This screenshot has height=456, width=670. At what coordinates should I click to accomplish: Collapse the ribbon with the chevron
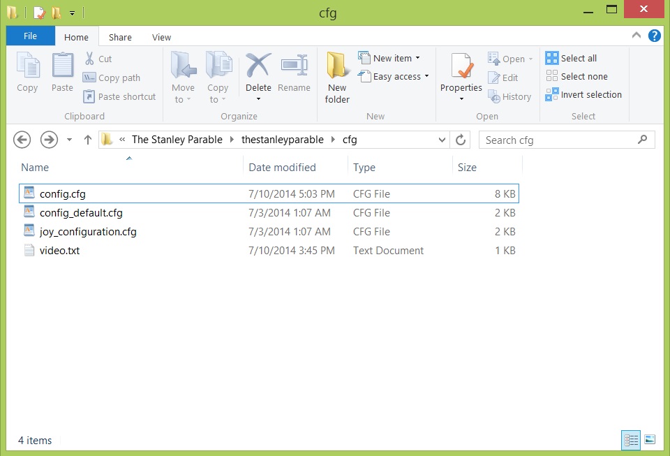(636, 36)
